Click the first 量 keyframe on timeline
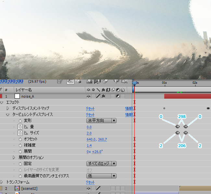 coord(178,126)
